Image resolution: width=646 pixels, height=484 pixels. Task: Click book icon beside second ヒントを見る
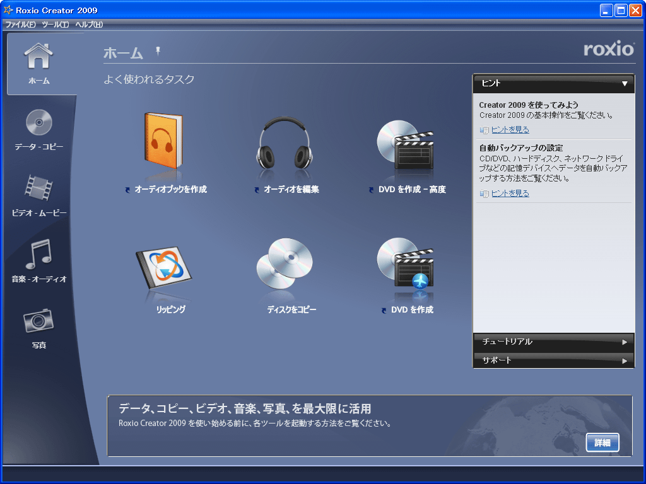pos(484,193)
